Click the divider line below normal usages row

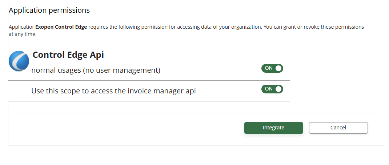click(149, 80)
